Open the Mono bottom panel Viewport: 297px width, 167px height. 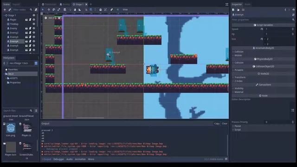[x=91, y=159]
